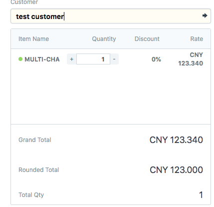214x207 pixels.
Task: Select the Rounded Total label
Action: 39,170
